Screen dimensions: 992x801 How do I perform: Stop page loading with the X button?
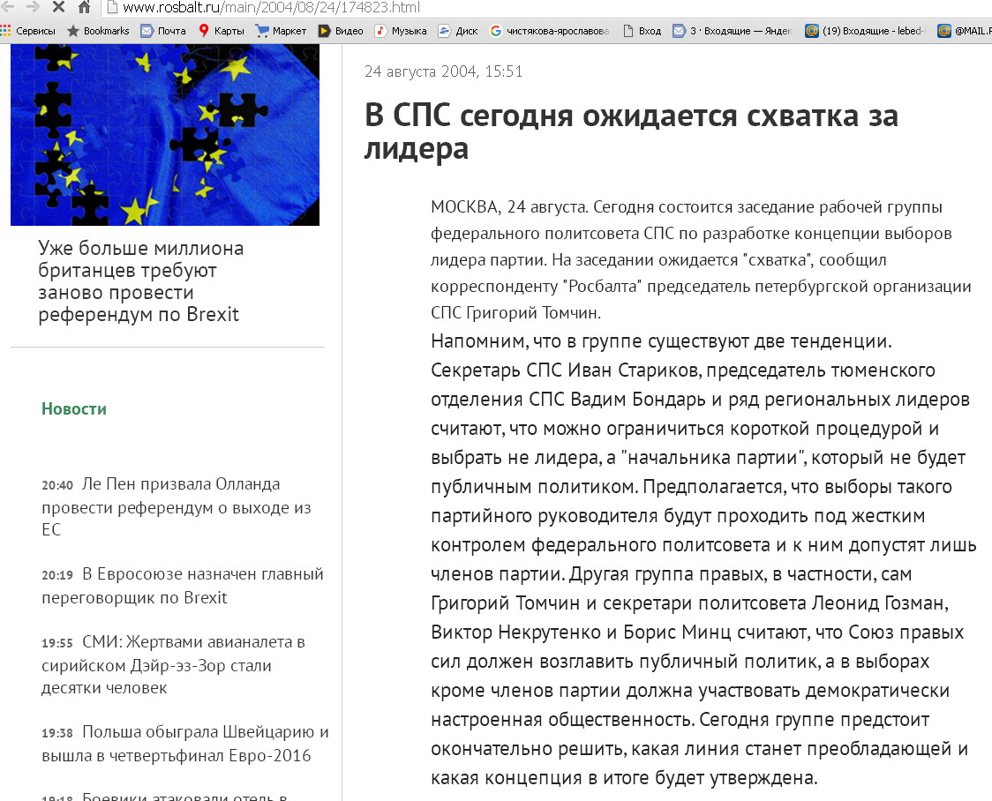pyautogui.click(x=58, y=6)
